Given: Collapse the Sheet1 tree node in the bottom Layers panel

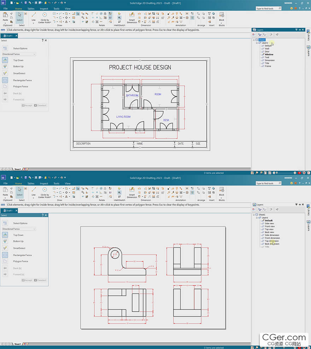Looking at the screenshot, I should [253, 215].
